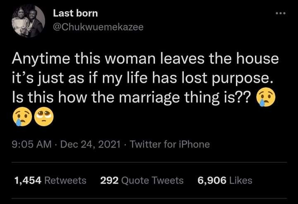Click the display name Last born
This screenshot has width=298, height=204.
pyautogui.click(x=76, y=13)
